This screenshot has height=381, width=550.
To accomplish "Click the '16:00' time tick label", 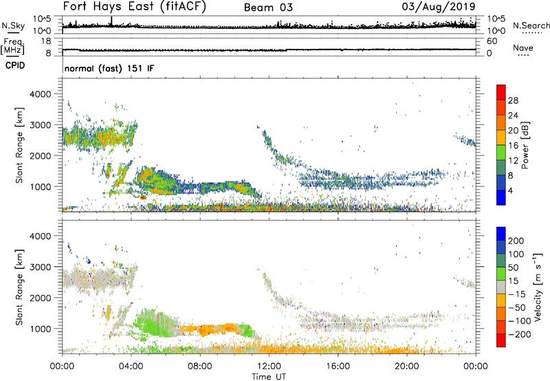I will tap(338, 367).
